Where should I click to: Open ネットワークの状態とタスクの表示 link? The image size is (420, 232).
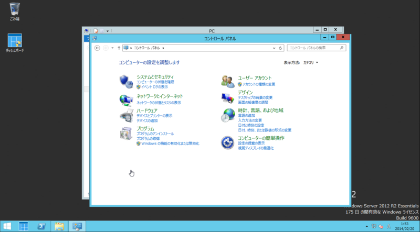coord(159,103)
